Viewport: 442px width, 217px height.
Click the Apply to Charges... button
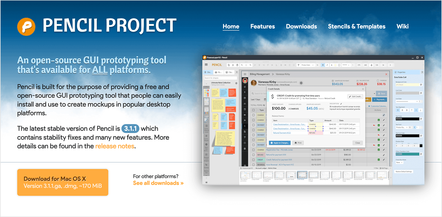[x=280, y=143]
